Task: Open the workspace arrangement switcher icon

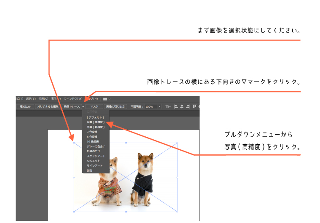Action: [x=107, y=99]
